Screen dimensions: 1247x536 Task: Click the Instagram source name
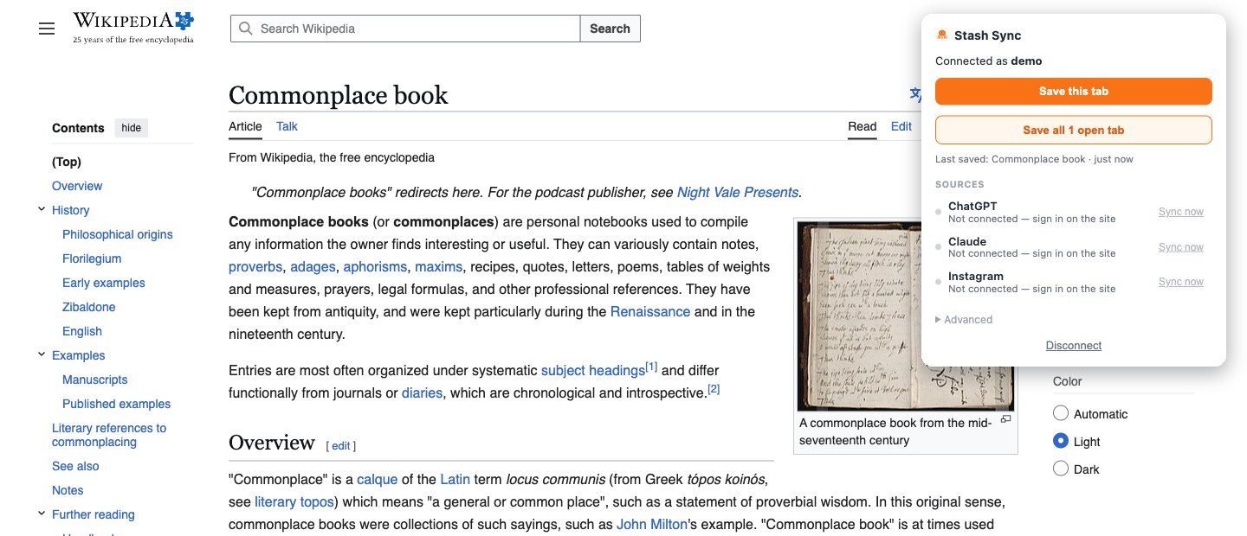click(976, 277)
